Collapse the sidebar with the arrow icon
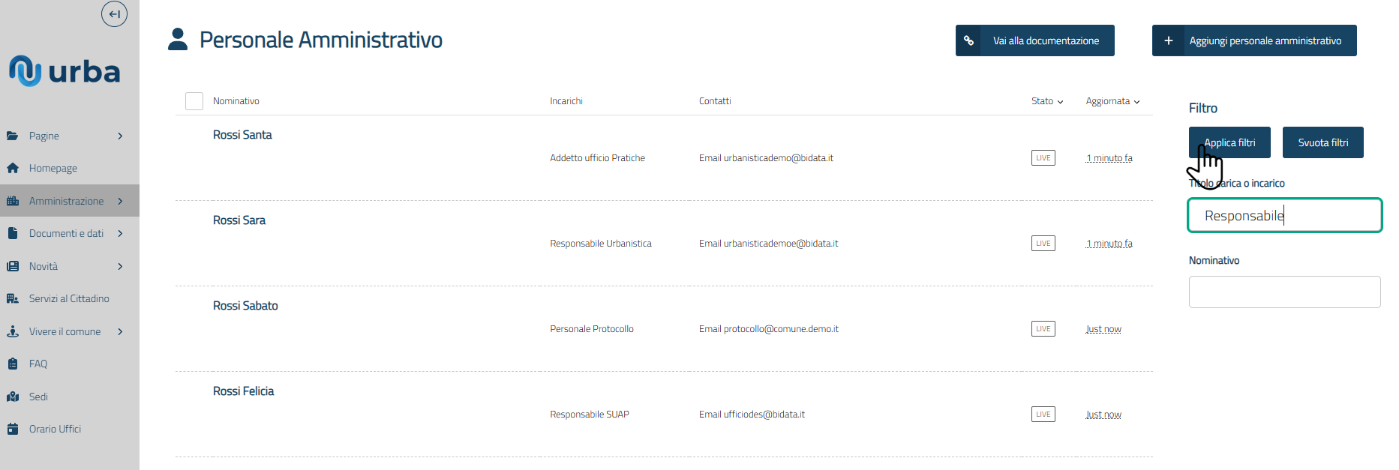Screen dimensions: 1399x470 (114, 14)
